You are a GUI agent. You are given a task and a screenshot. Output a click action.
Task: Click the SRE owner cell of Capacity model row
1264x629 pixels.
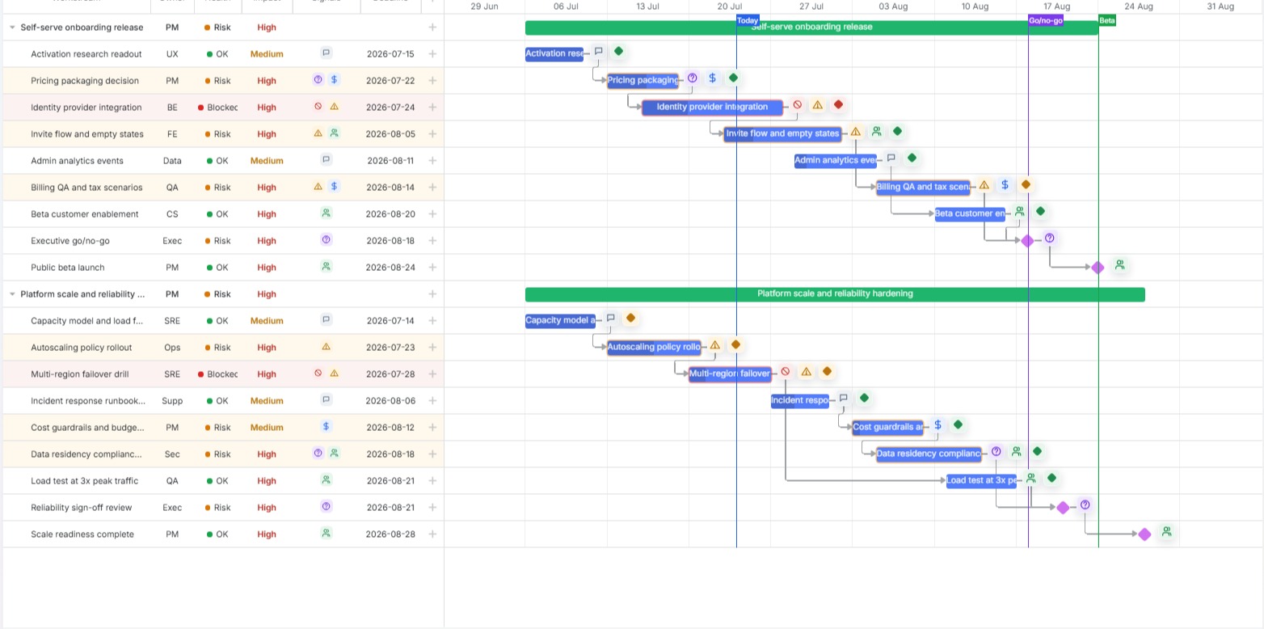[x=172, y=321]
